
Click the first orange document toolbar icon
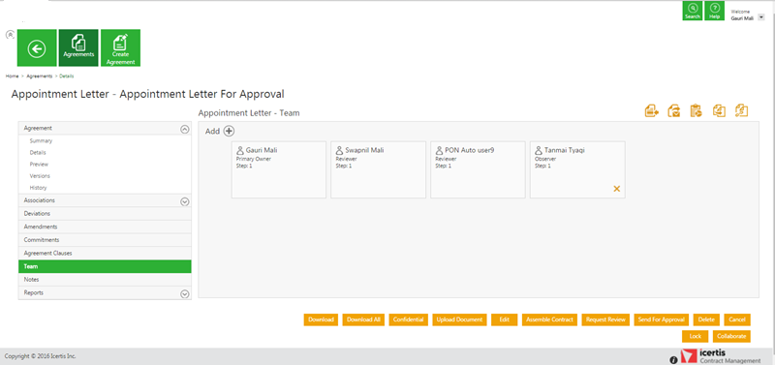[x=652, y=110]
